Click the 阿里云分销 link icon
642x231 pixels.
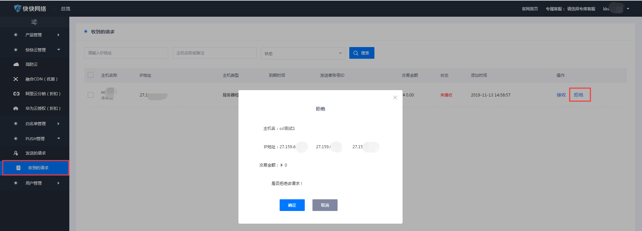click(16, 94)
